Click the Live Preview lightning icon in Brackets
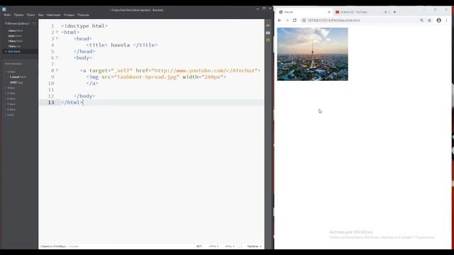 (x=268, y=25)
